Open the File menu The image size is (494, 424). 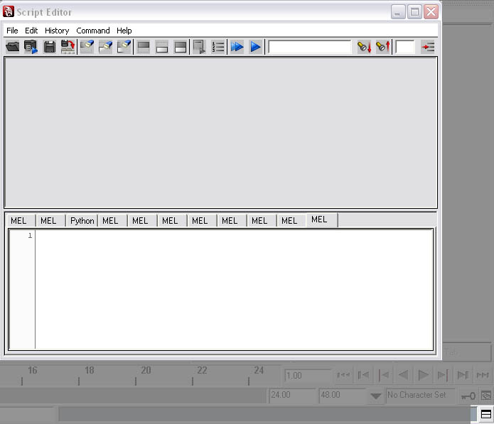12,31
